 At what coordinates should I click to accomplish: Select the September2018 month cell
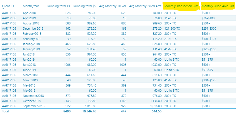click(x=34, y=106)
